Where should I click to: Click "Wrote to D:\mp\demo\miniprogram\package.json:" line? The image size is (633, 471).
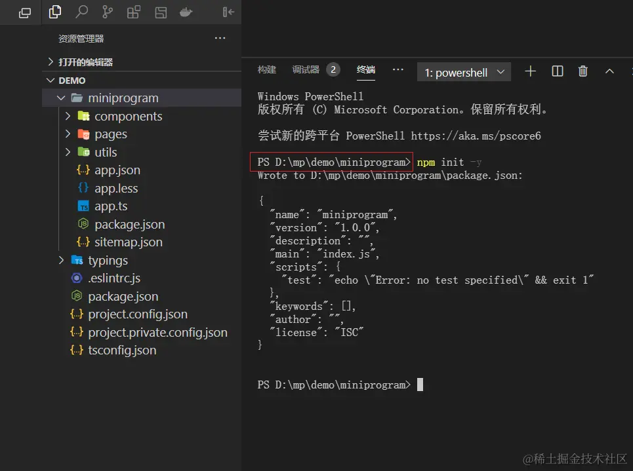click(x=390, y=176)
